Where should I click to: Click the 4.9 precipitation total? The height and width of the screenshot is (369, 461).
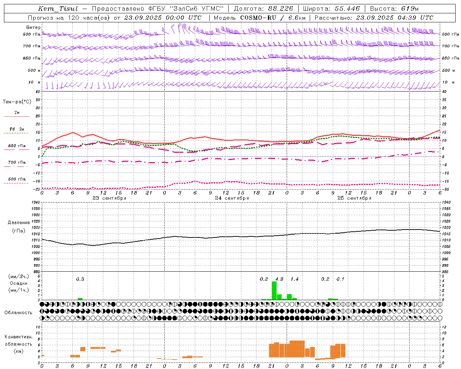pyautogui.click(x=279, y=279)
